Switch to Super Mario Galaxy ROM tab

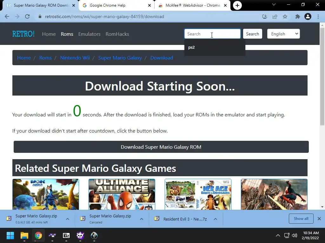point(40,5)
